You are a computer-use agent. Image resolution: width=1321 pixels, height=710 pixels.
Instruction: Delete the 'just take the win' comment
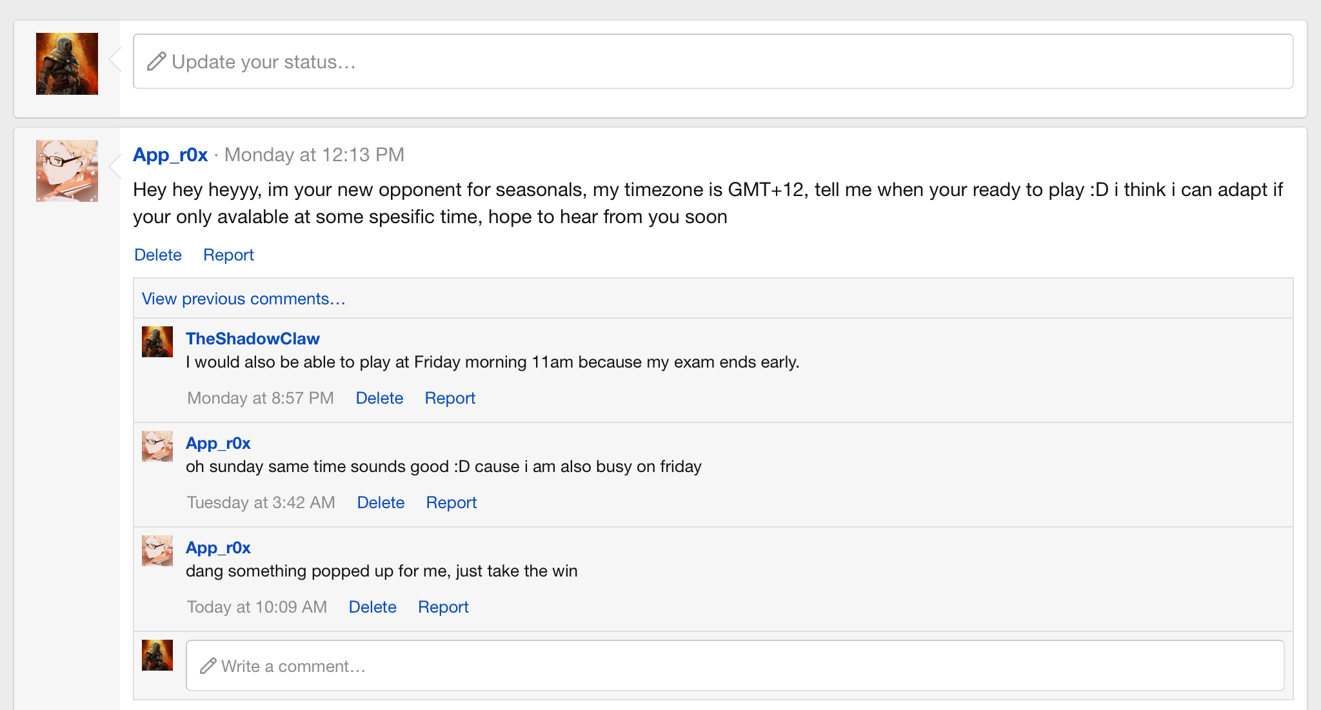[x=372, y=607]
